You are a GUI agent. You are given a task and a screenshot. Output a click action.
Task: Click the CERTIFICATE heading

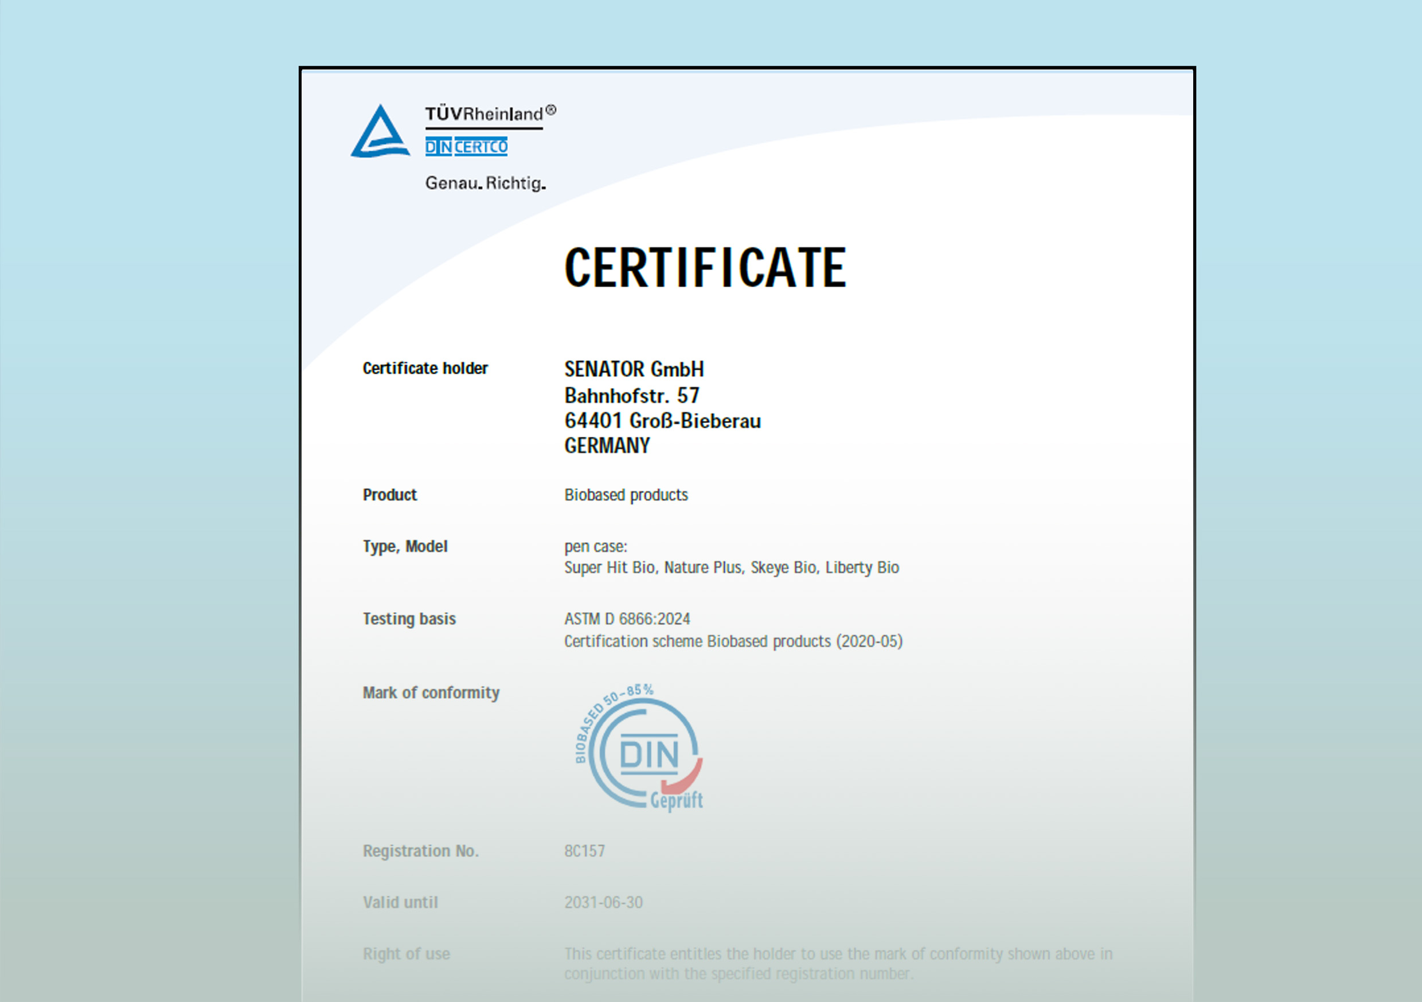[705, 268]
